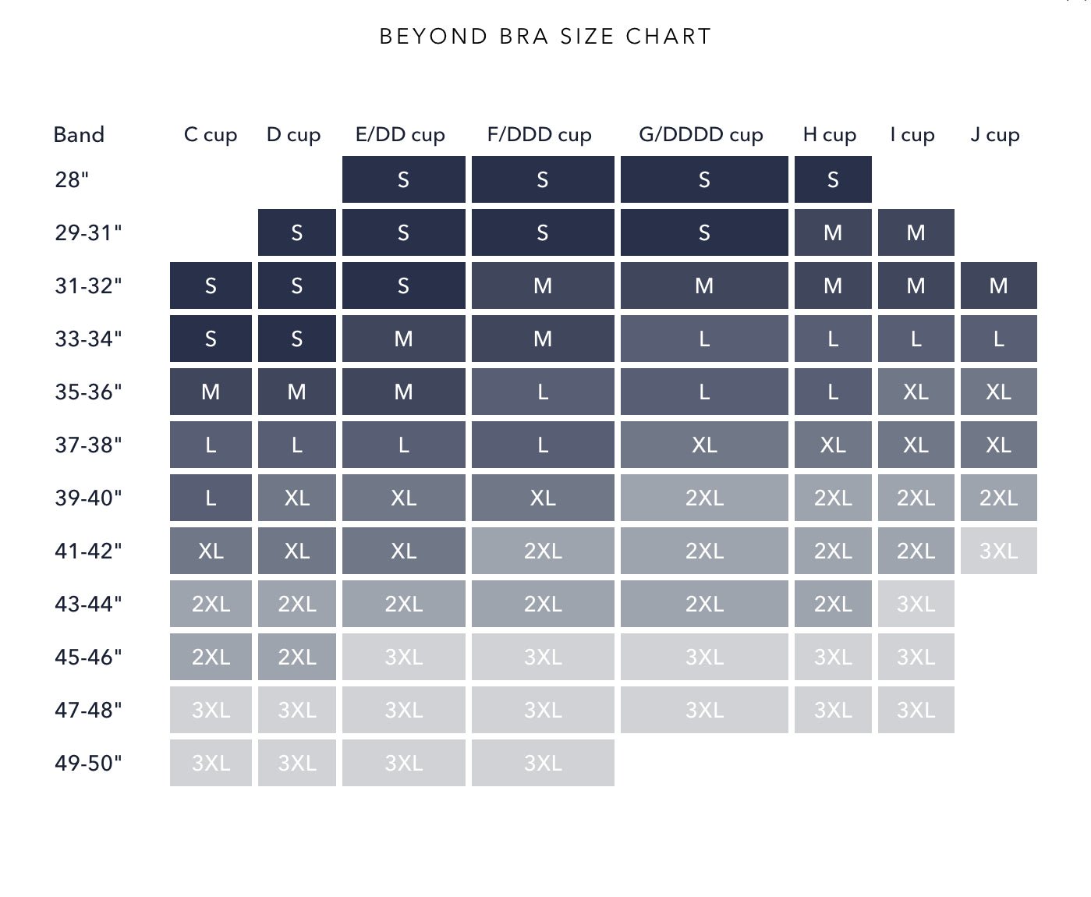Select L cell for 39-40" band C cup
The width and height of the screenshot is (1091, 897).
tap(211, 498)
